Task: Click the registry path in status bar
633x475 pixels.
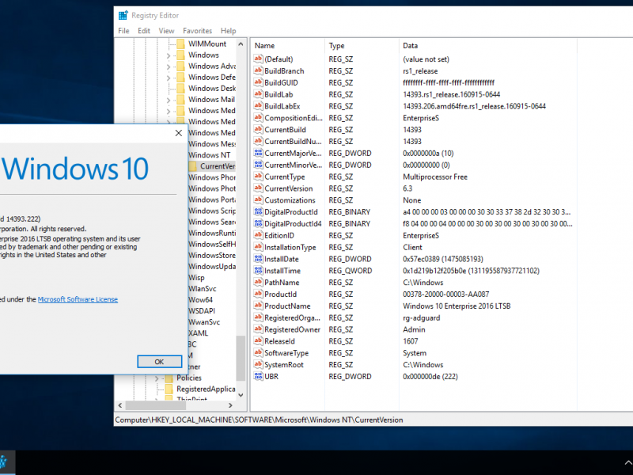Action: 259,420
